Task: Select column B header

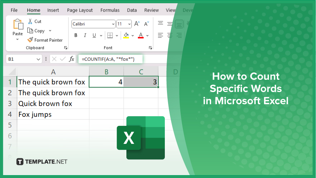Action: tap(106, 72)
